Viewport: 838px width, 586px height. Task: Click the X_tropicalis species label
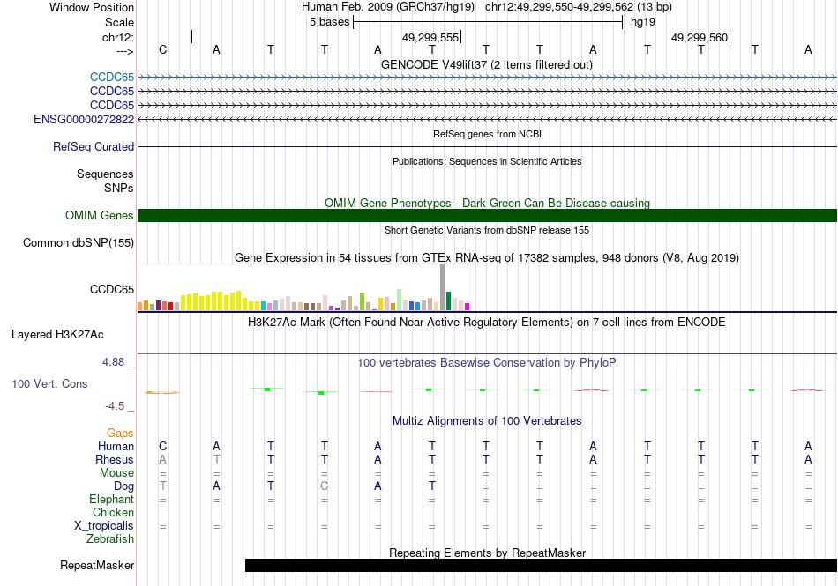pyautogui.click(x=104, y=526)
